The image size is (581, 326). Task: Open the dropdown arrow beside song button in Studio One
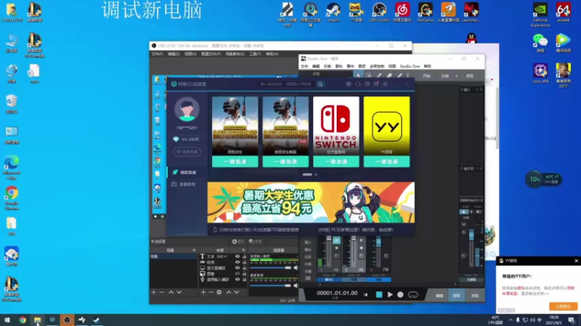click(x=457, y=76)
